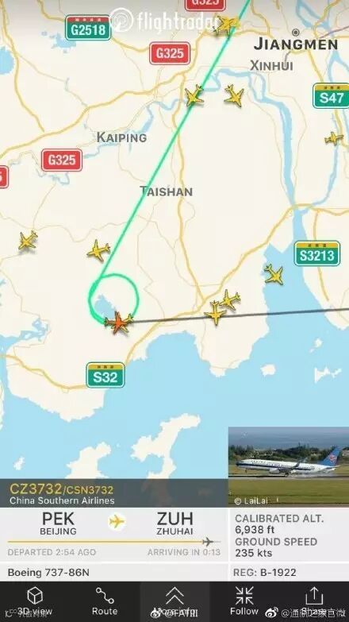The image size is (349, 622).
Task: Select yellow aircraft north of S3213 marker
Action: [x=274, y=275]
